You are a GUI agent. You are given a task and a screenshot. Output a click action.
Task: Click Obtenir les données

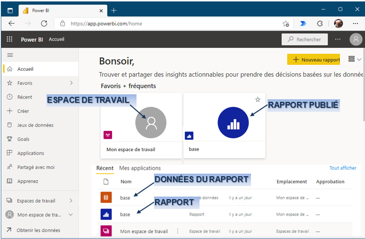pos(38,230)
